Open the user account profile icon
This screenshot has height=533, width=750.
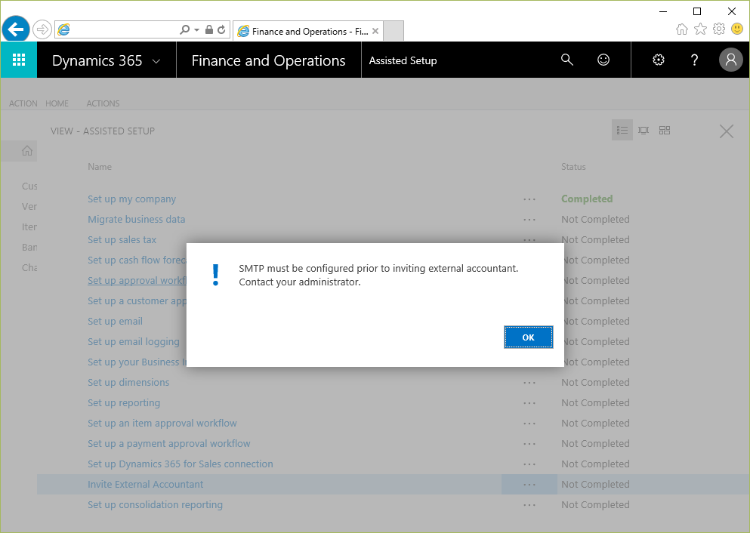[731, 60]
